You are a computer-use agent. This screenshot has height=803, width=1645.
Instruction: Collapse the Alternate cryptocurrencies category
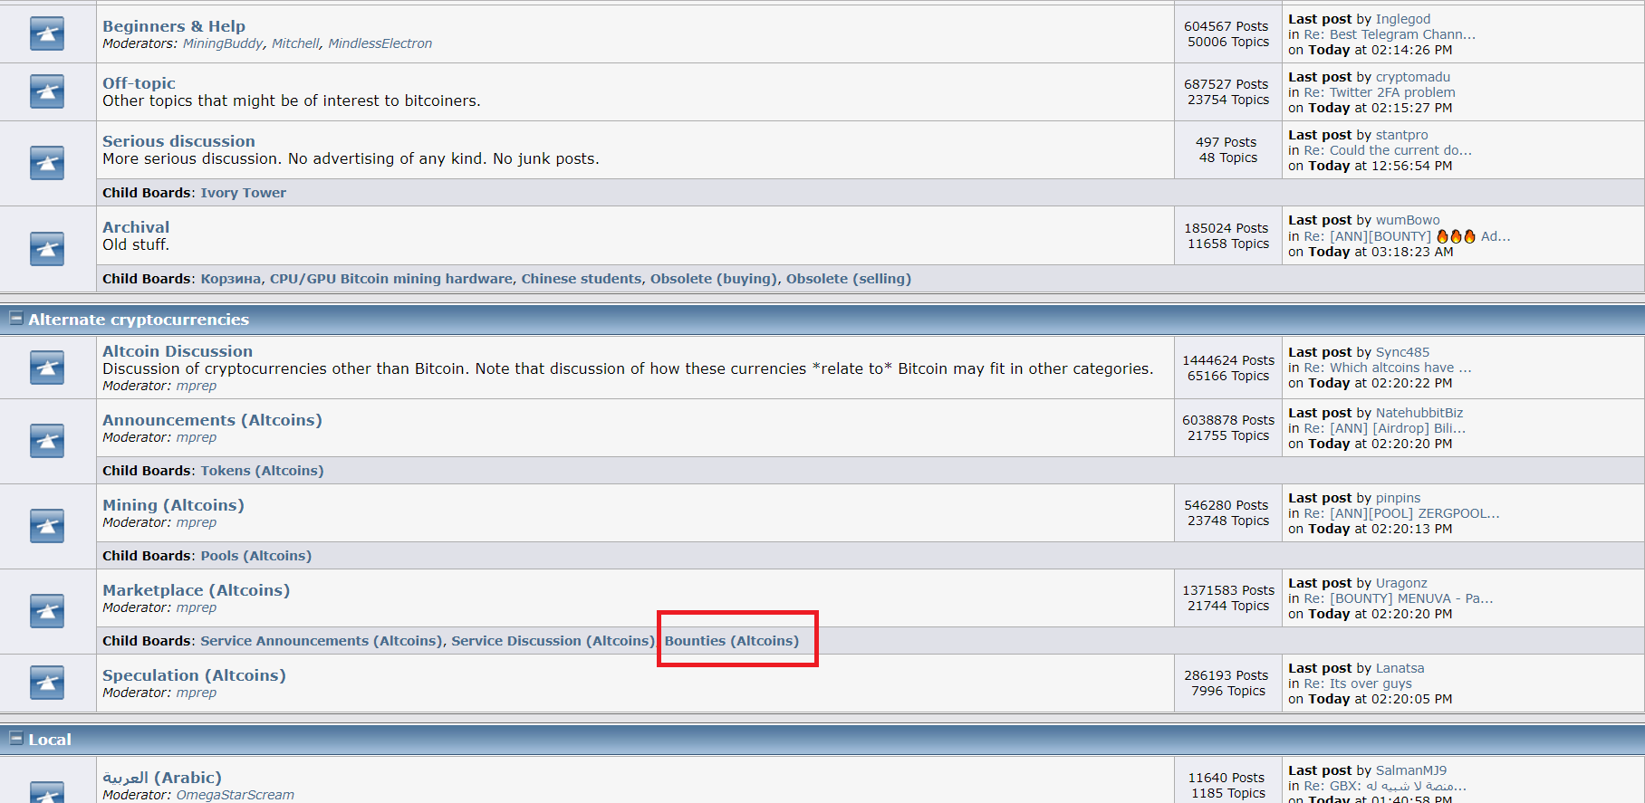(15, 318)
